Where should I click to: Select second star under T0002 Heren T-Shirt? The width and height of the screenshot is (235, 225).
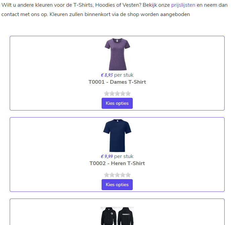pos(112,175)
